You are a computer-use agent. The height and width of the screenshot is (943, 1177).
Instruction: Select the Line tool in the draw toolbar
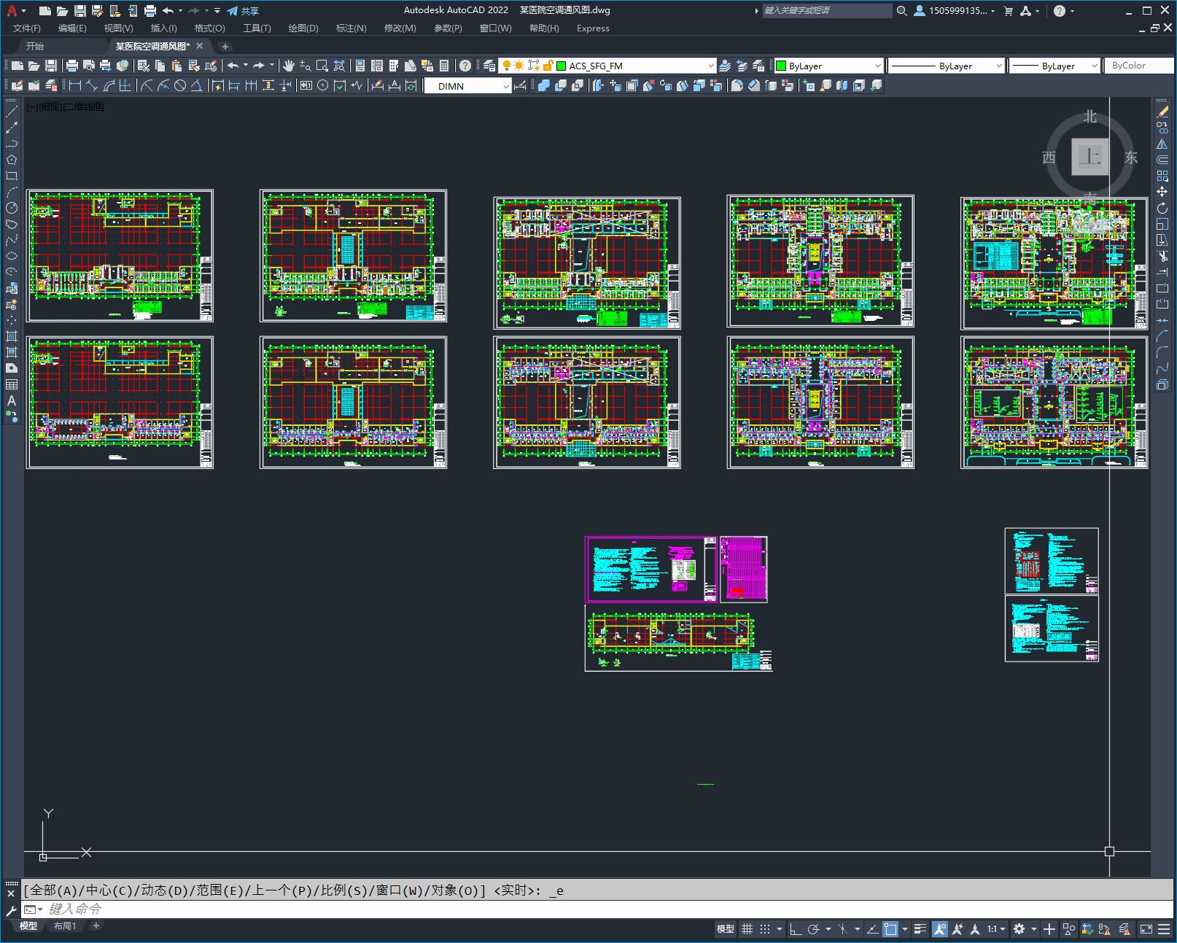tap(12, 112)
